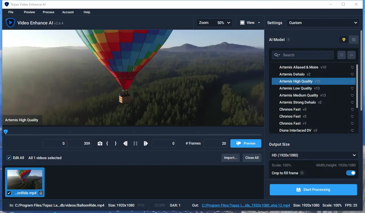Favorite the Artemis Medium Quality model
The width and height of the screenshot is (365, 213).
tap(352, 95)
